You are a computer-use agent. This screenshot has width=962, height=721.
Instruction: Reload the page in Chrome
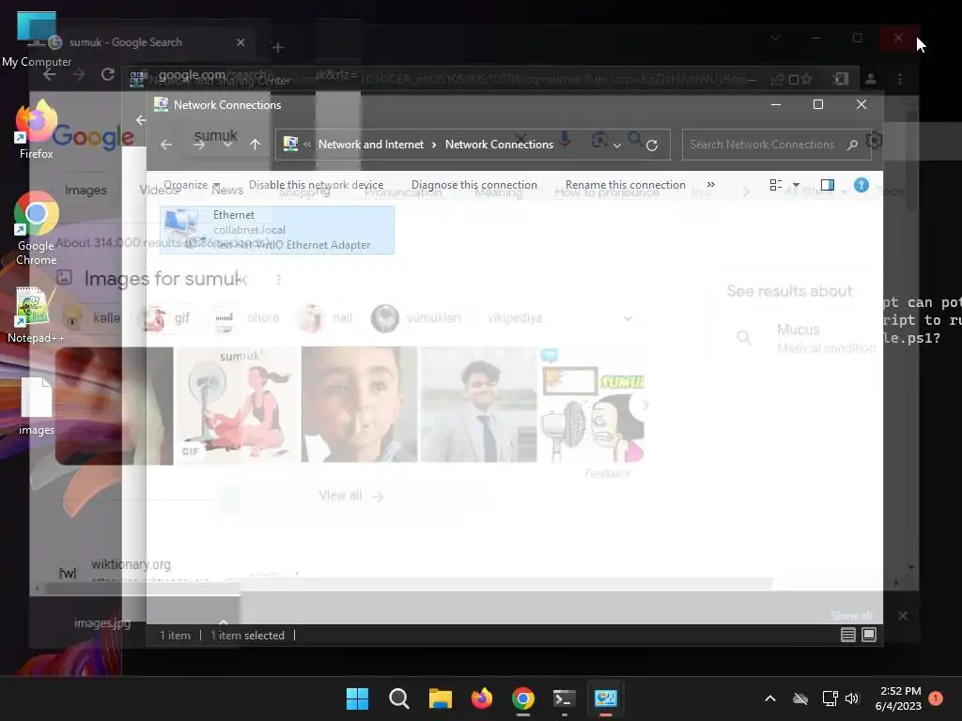(x=108, y=74)
